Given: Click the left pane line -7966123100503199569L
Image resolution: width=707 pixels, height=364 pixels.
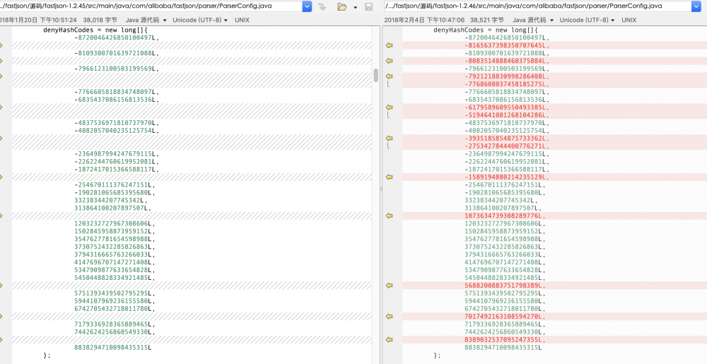Looking at the screenshot, I should click(117, 69).
